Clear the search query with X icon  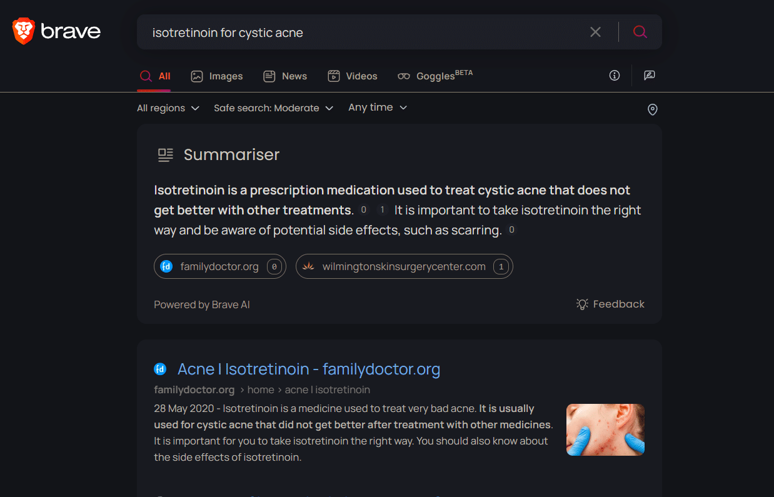pos(595,32)
